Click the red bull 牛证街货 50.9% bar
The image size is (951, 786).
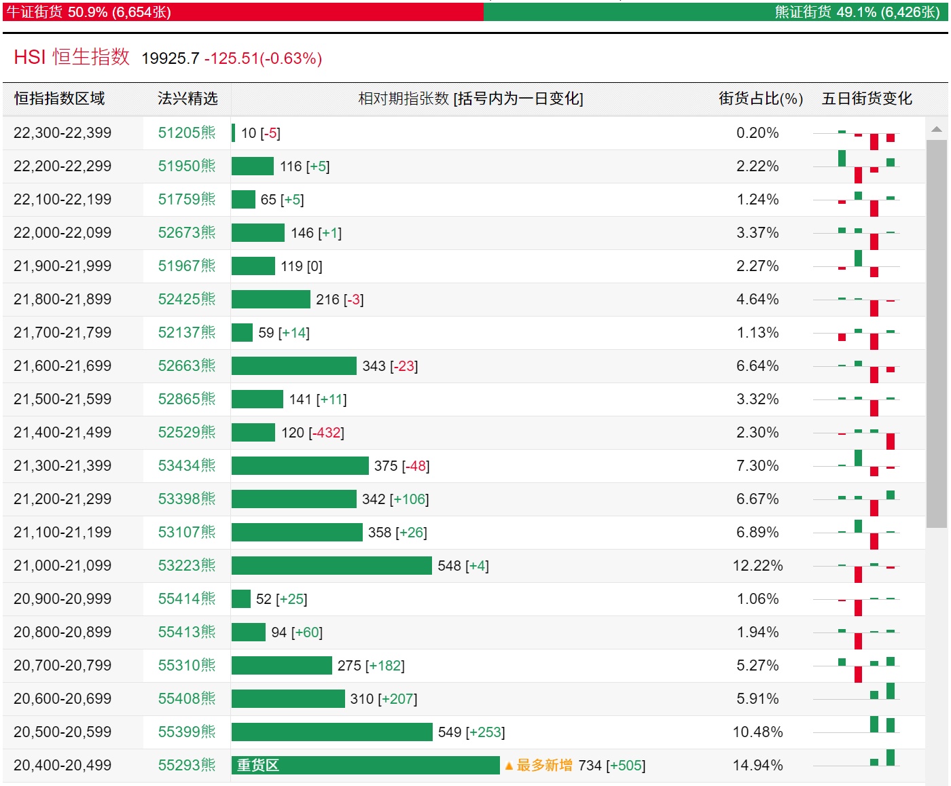243,12
